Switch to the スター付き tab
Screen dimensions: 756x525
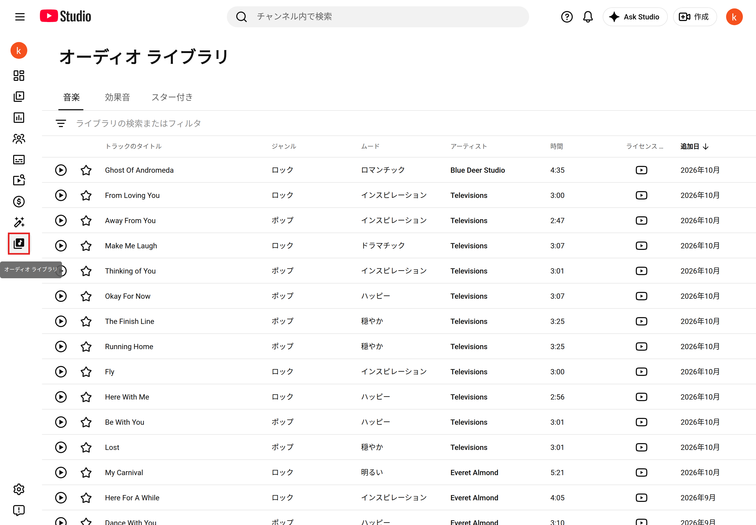click(x=172, y=97)
